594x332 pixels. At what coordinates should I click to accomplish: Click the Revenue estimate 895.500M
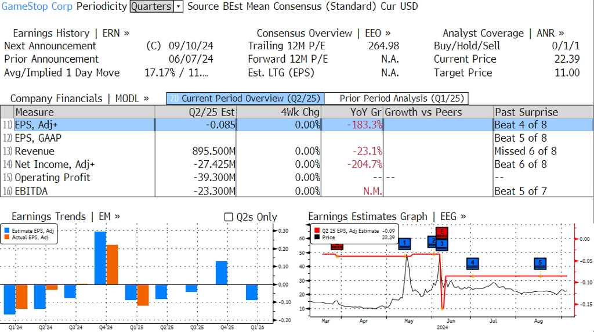click(213, 151)
